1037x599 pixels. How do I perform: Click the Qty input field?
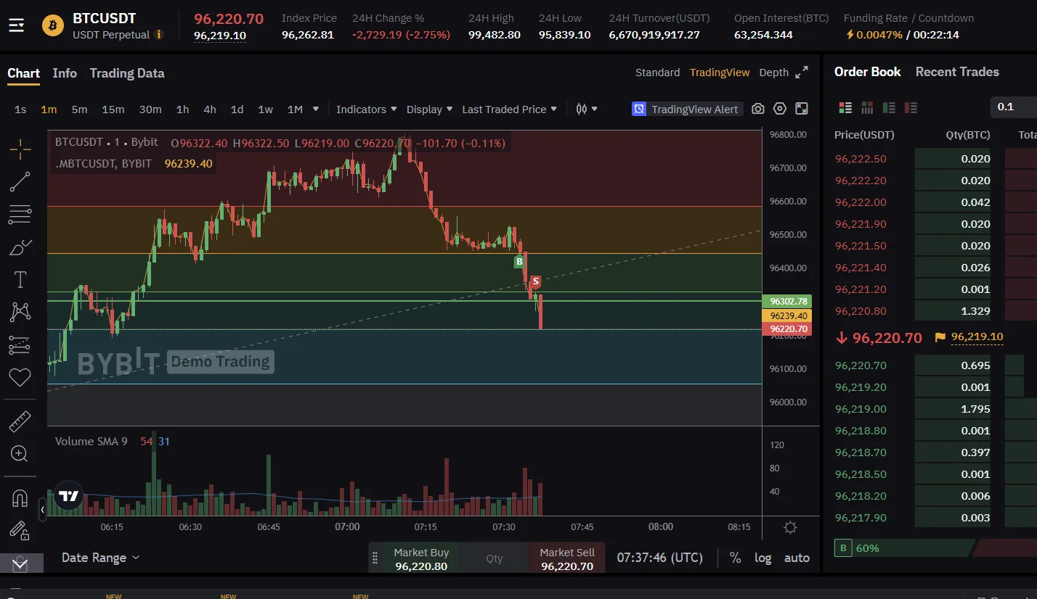[495, 558]
